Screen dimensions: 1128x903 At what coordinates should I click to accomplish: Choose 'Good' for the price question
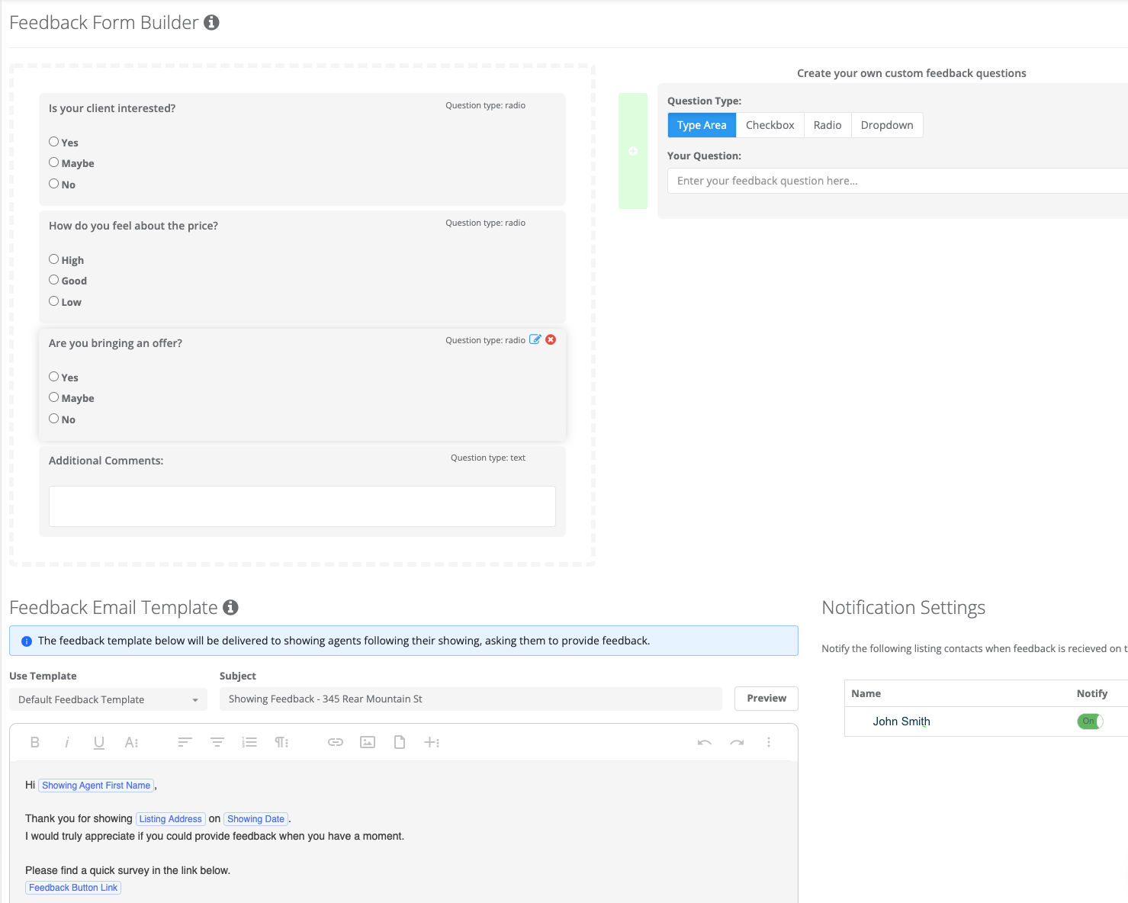pyautogui.click(x=54, y=280)
